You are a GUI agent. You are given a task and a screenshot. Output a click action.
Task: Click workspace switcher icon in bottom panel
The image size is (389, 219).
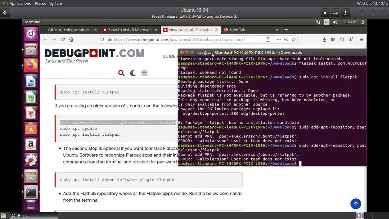pos(360,216)
